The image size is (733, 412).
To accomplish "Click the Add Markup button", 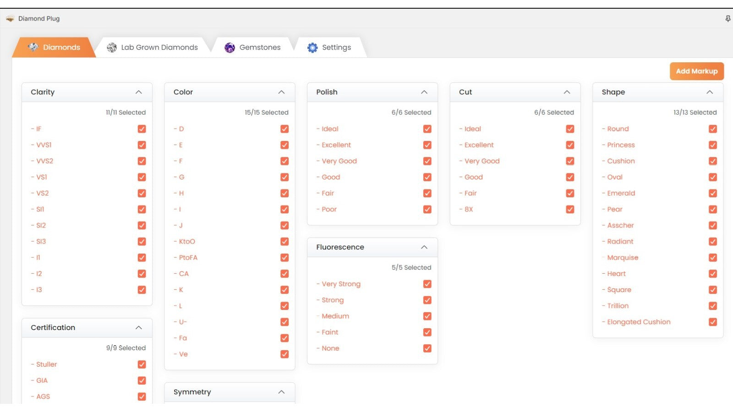I will coord(697,71).
